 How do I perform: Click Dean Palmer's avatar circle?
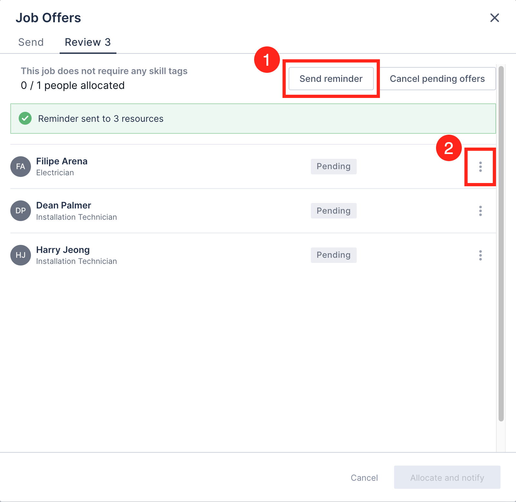[x=20, y=211]
